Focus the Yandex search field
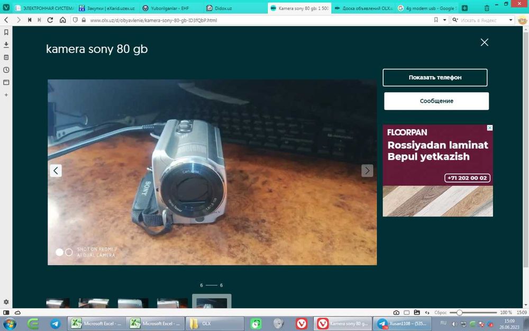This screenshot has height=331, width=529. tap(482, 20)
